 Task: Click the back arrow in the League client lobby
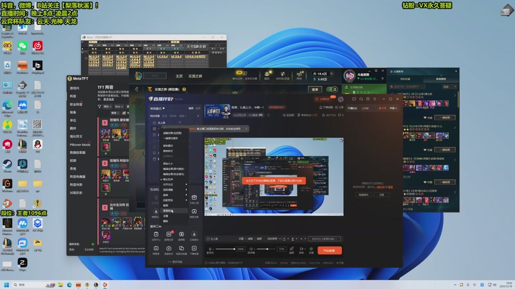pyautogui.click(x=136, y=89)
